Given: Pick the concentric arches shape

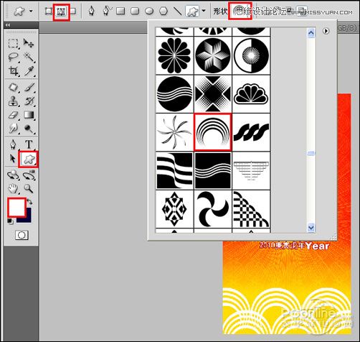Looking at the screenshot, I should pyautogui.click(x=213, y=132).
